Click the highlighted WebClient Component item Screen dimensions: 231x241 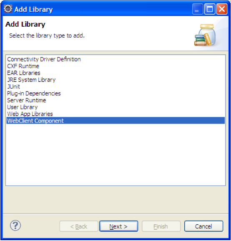tap(115, 121)
